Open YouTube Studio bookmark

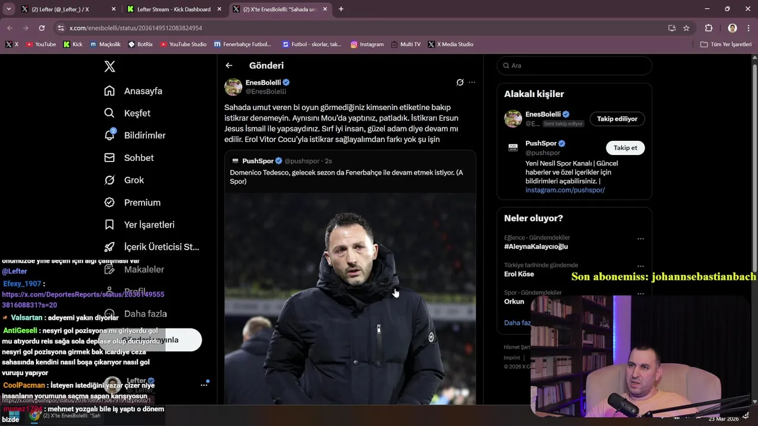(x=184, y=44)
